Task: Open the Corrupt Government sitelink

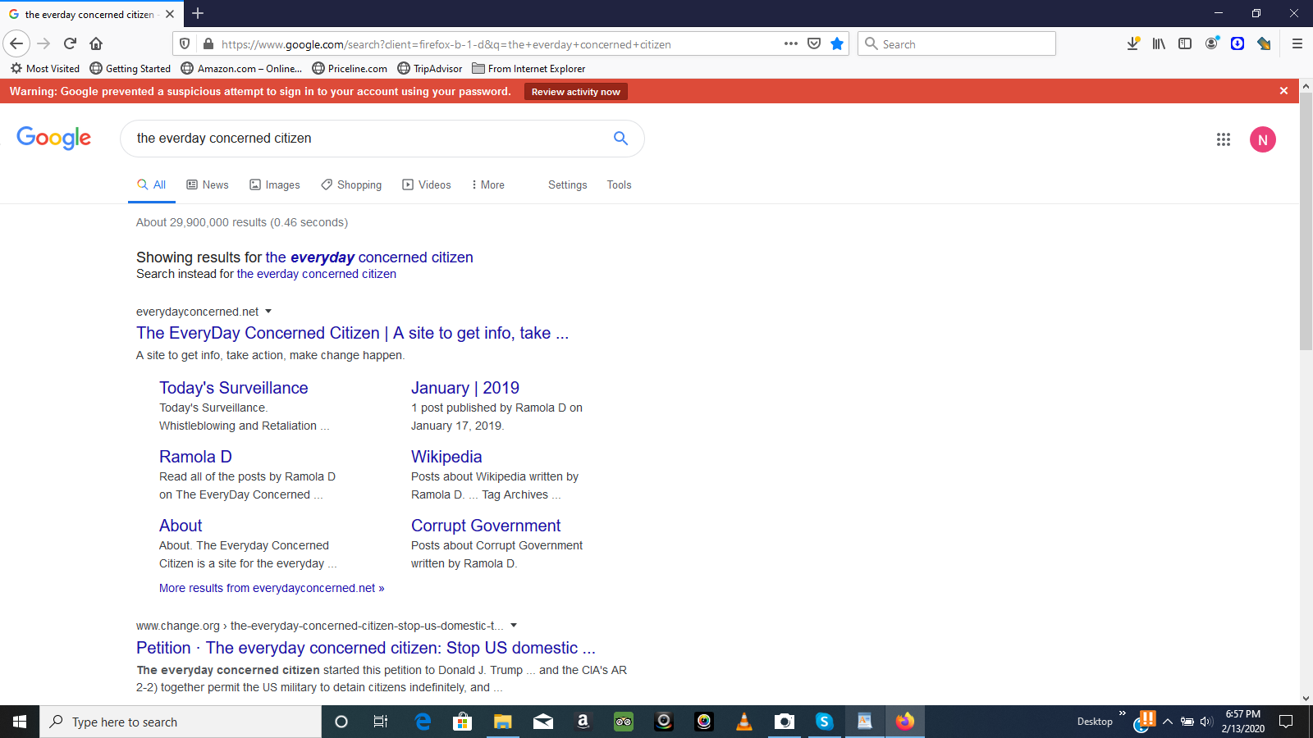Action: click(x=486, y=526)
